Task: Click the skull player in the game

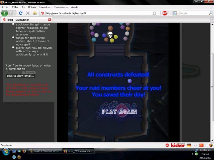Action: pyautogui.click(x=110, y=35)
